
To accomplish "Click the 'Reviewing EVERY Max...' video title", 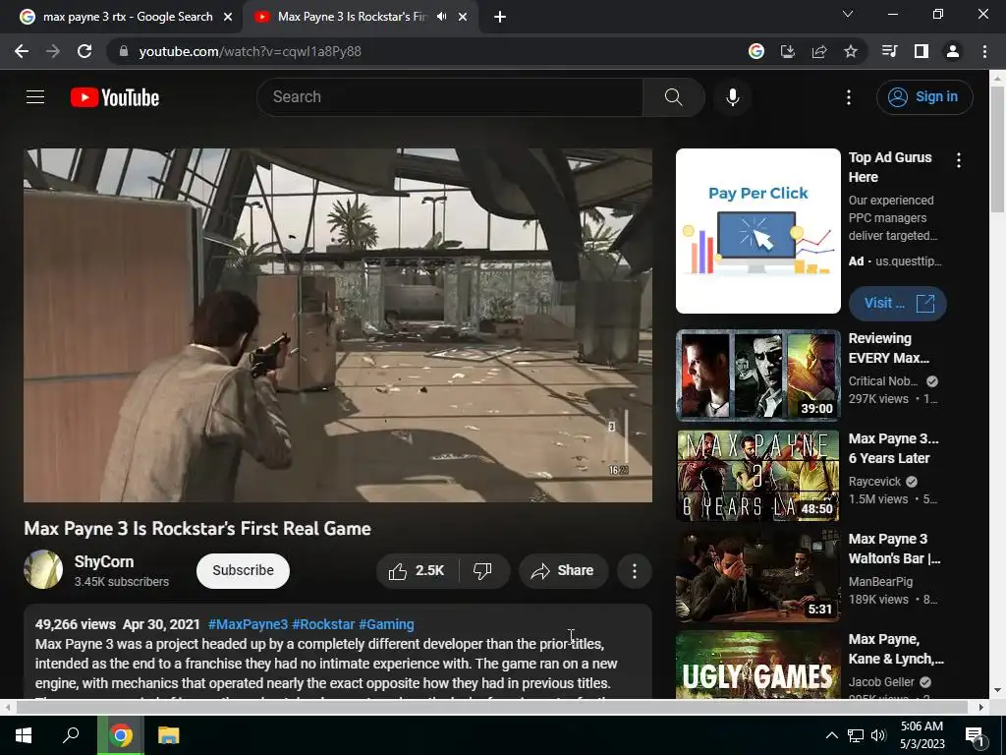I will click(x=888, y=348).
